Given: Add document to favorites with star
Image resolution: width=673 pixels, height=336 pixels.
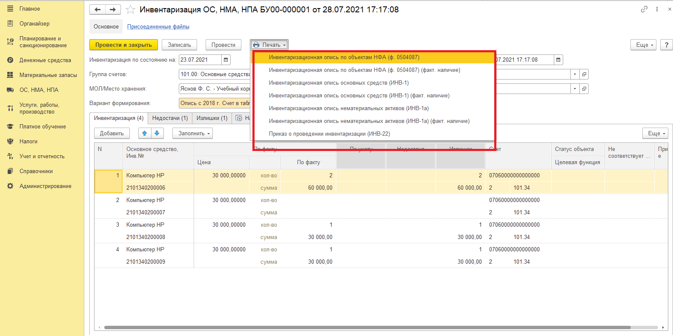Looking at the screenshot, I should click(130, 9).
